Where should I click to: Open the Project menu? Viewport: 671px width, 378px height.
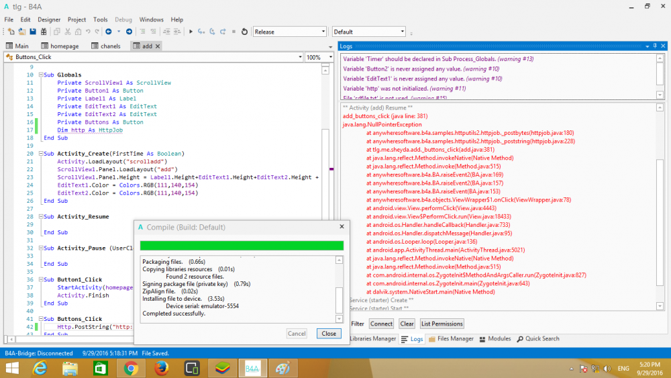[76, 19]
